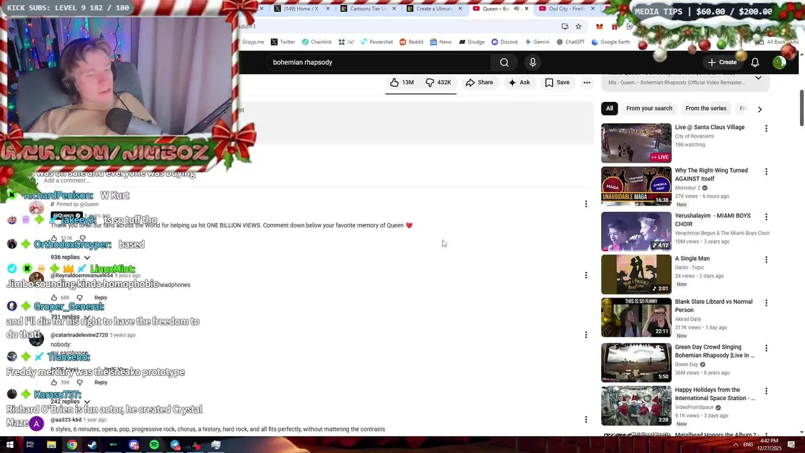Open options menu for A Single Man
This screenshot has height=453, width=805.
(x=766, y=260)
